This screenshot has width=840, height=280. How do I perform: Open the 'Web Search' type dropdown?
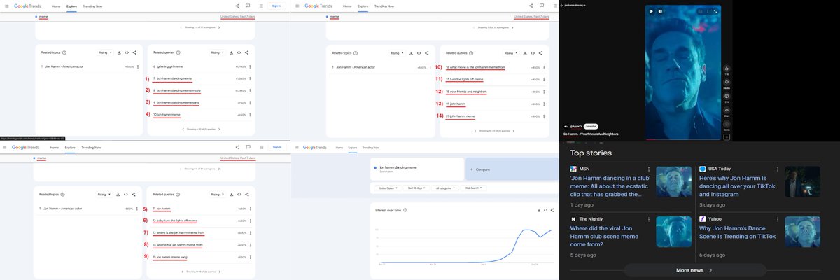(x=473, y=188)
